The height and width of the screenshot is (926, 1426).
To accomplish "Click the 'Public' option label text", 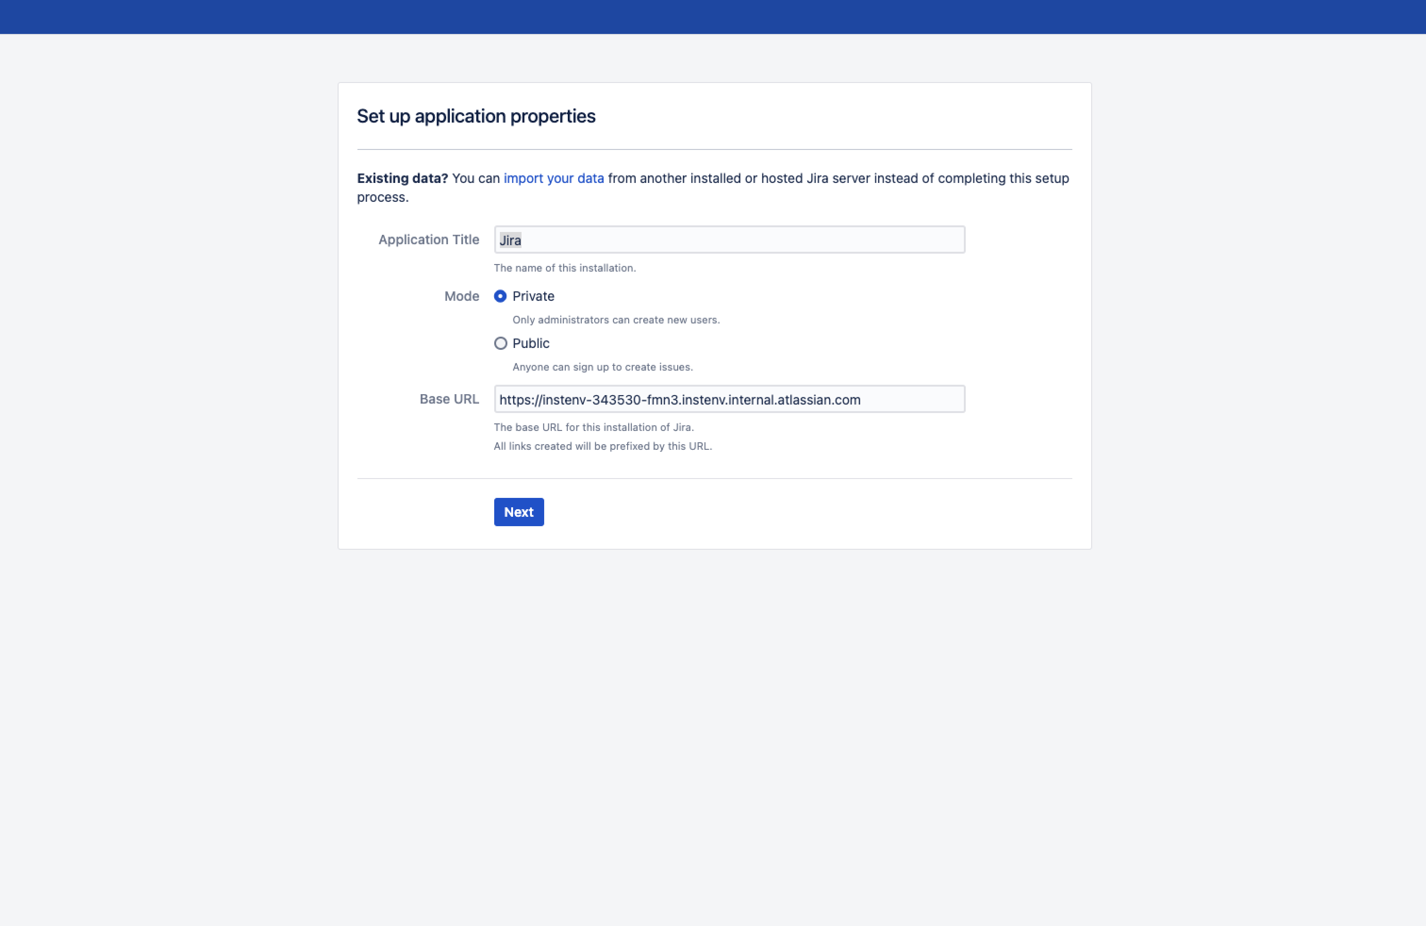I will 531,343.
